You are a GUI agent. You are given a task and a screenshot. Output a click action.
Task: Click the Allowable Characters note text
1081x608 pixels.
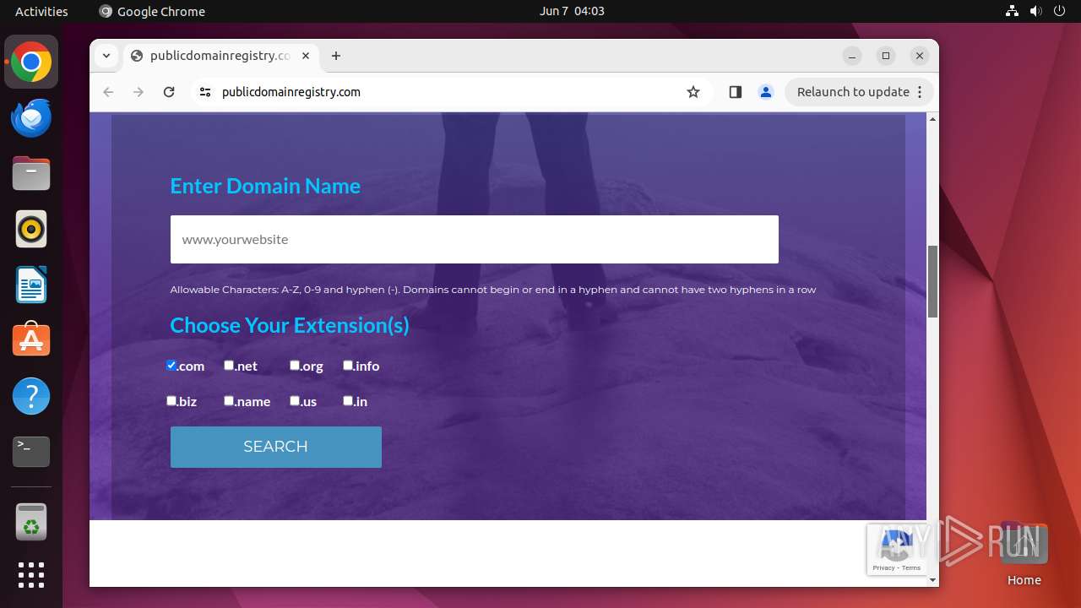pyautogui.click(x=493, y=290)
